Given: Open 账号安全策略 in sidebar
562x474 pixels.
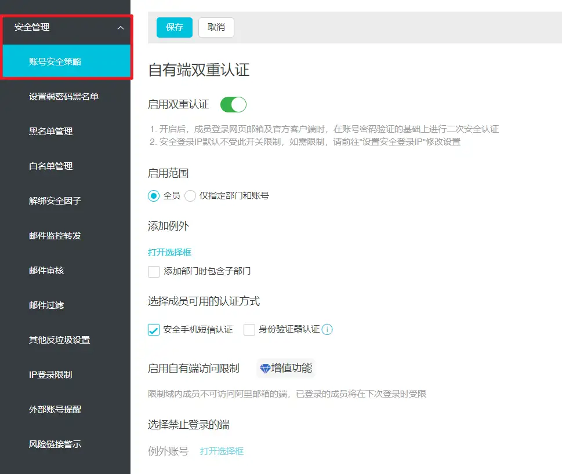Looking at the screenshot, I should tap(55, 61).
